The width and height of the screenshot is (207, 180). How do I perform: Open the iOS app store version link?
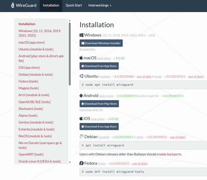pos(98,119)
